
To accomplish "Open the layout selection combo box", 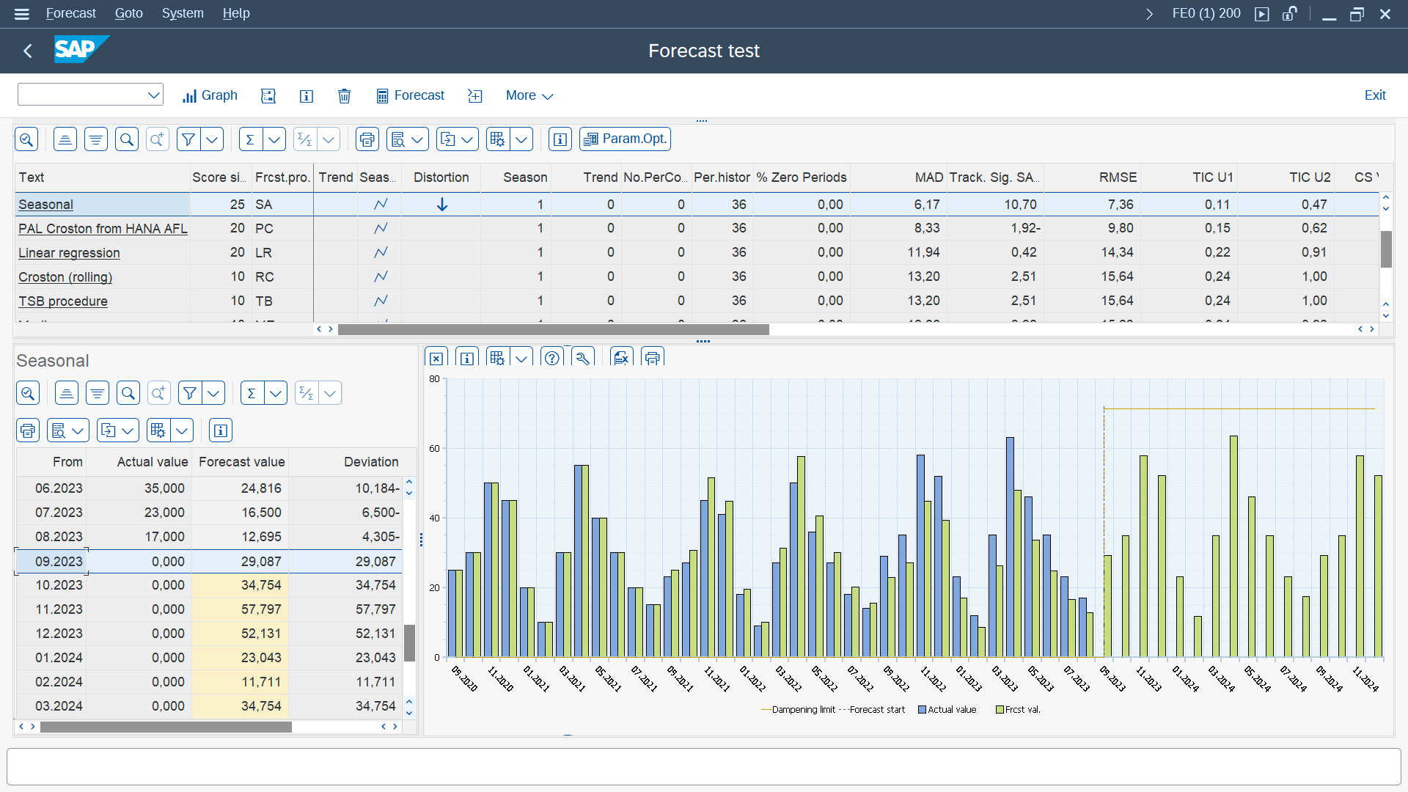I will tap(90, 95).
